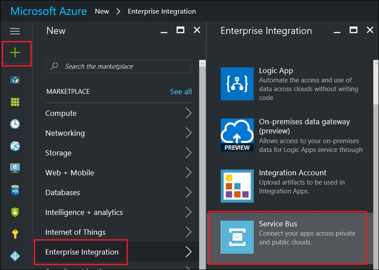Open the On-premises data gateway title
The height and width of the screenshot is (270, 379).
304,126
